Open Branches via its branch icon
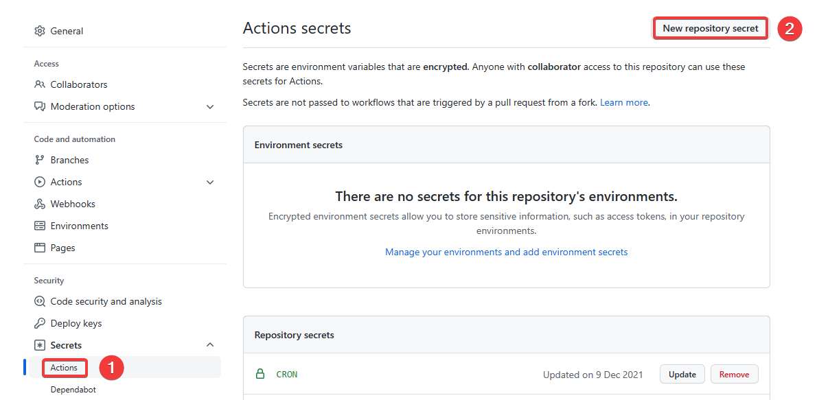The image size is (817, 400). coord(39,160)
